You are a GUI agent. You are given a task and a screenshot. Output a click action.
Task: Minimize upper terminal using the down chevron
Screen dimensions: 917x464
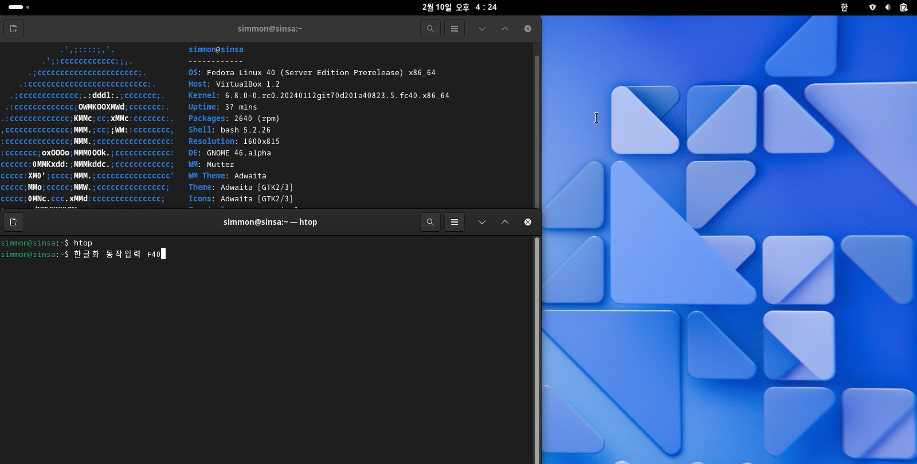(482, 29)
